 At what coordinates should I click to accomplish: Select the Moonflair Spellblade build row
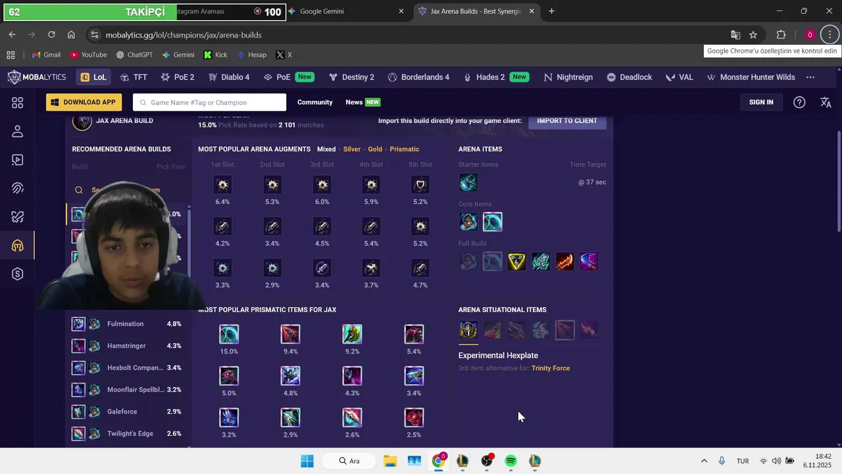tap(126, 390)
